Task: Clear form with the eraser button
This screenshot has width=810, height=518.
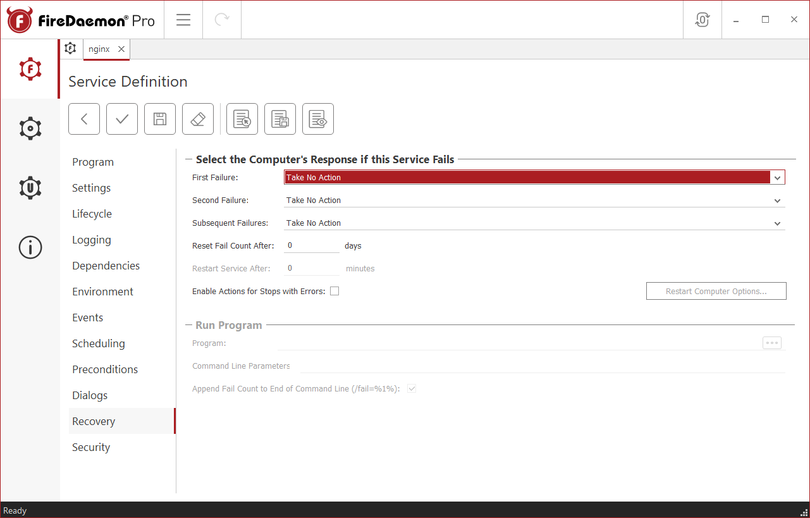Action: click(198, 119)
